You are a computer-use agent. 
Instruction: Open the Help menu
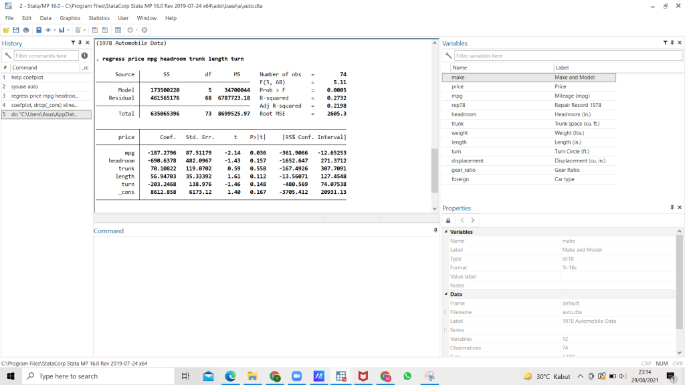pyautogui.click(x=171, y=18)
